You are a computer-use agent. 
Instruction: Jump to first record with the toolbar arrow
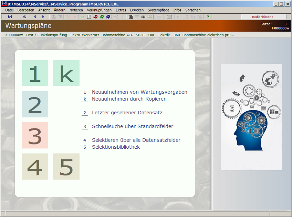10,17
